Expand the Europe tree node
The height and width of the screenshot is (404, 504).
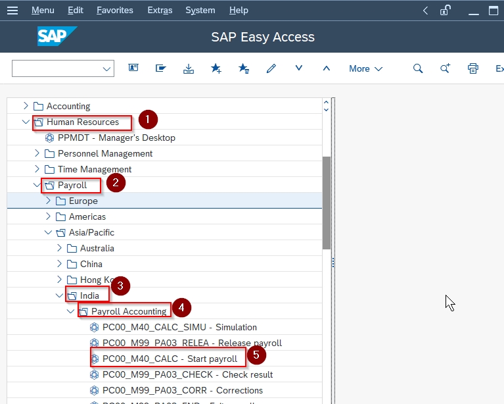[x=48, y=201]
